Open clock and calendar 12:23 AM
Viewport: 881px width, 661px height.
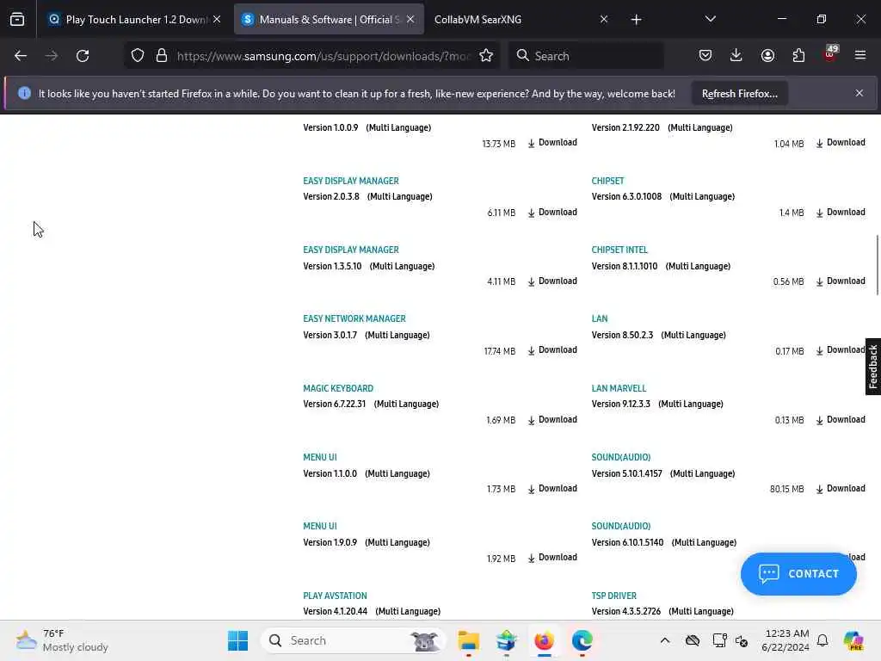tap(786, 640)
